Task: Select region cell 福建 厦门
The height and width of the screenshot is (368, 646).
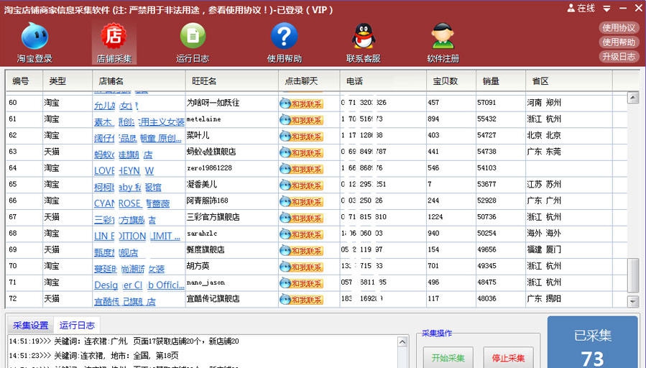Action: (544, 249)
